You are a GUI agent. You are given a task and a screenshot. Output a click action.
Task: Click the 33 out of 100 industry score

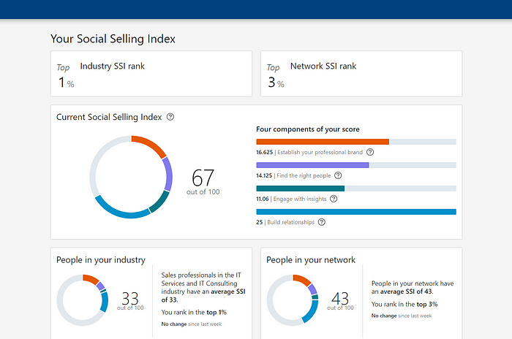coord(130,301)
